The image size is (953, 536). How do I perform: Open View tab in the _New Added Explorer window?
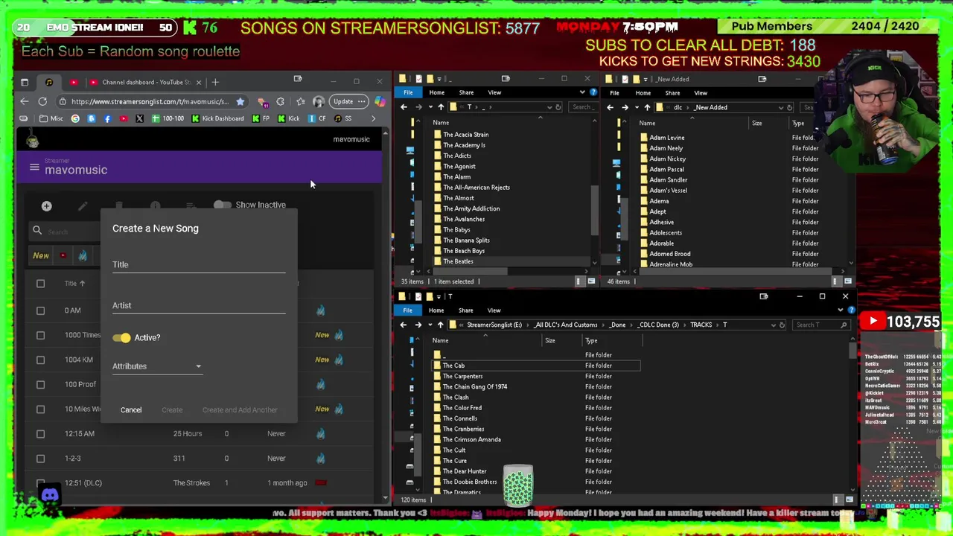(701, 93)
